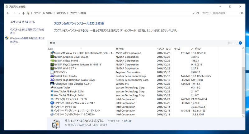This screenshot has height=134, width=249.
Task: Click the refresh address bar button
Action: point(198,13)
